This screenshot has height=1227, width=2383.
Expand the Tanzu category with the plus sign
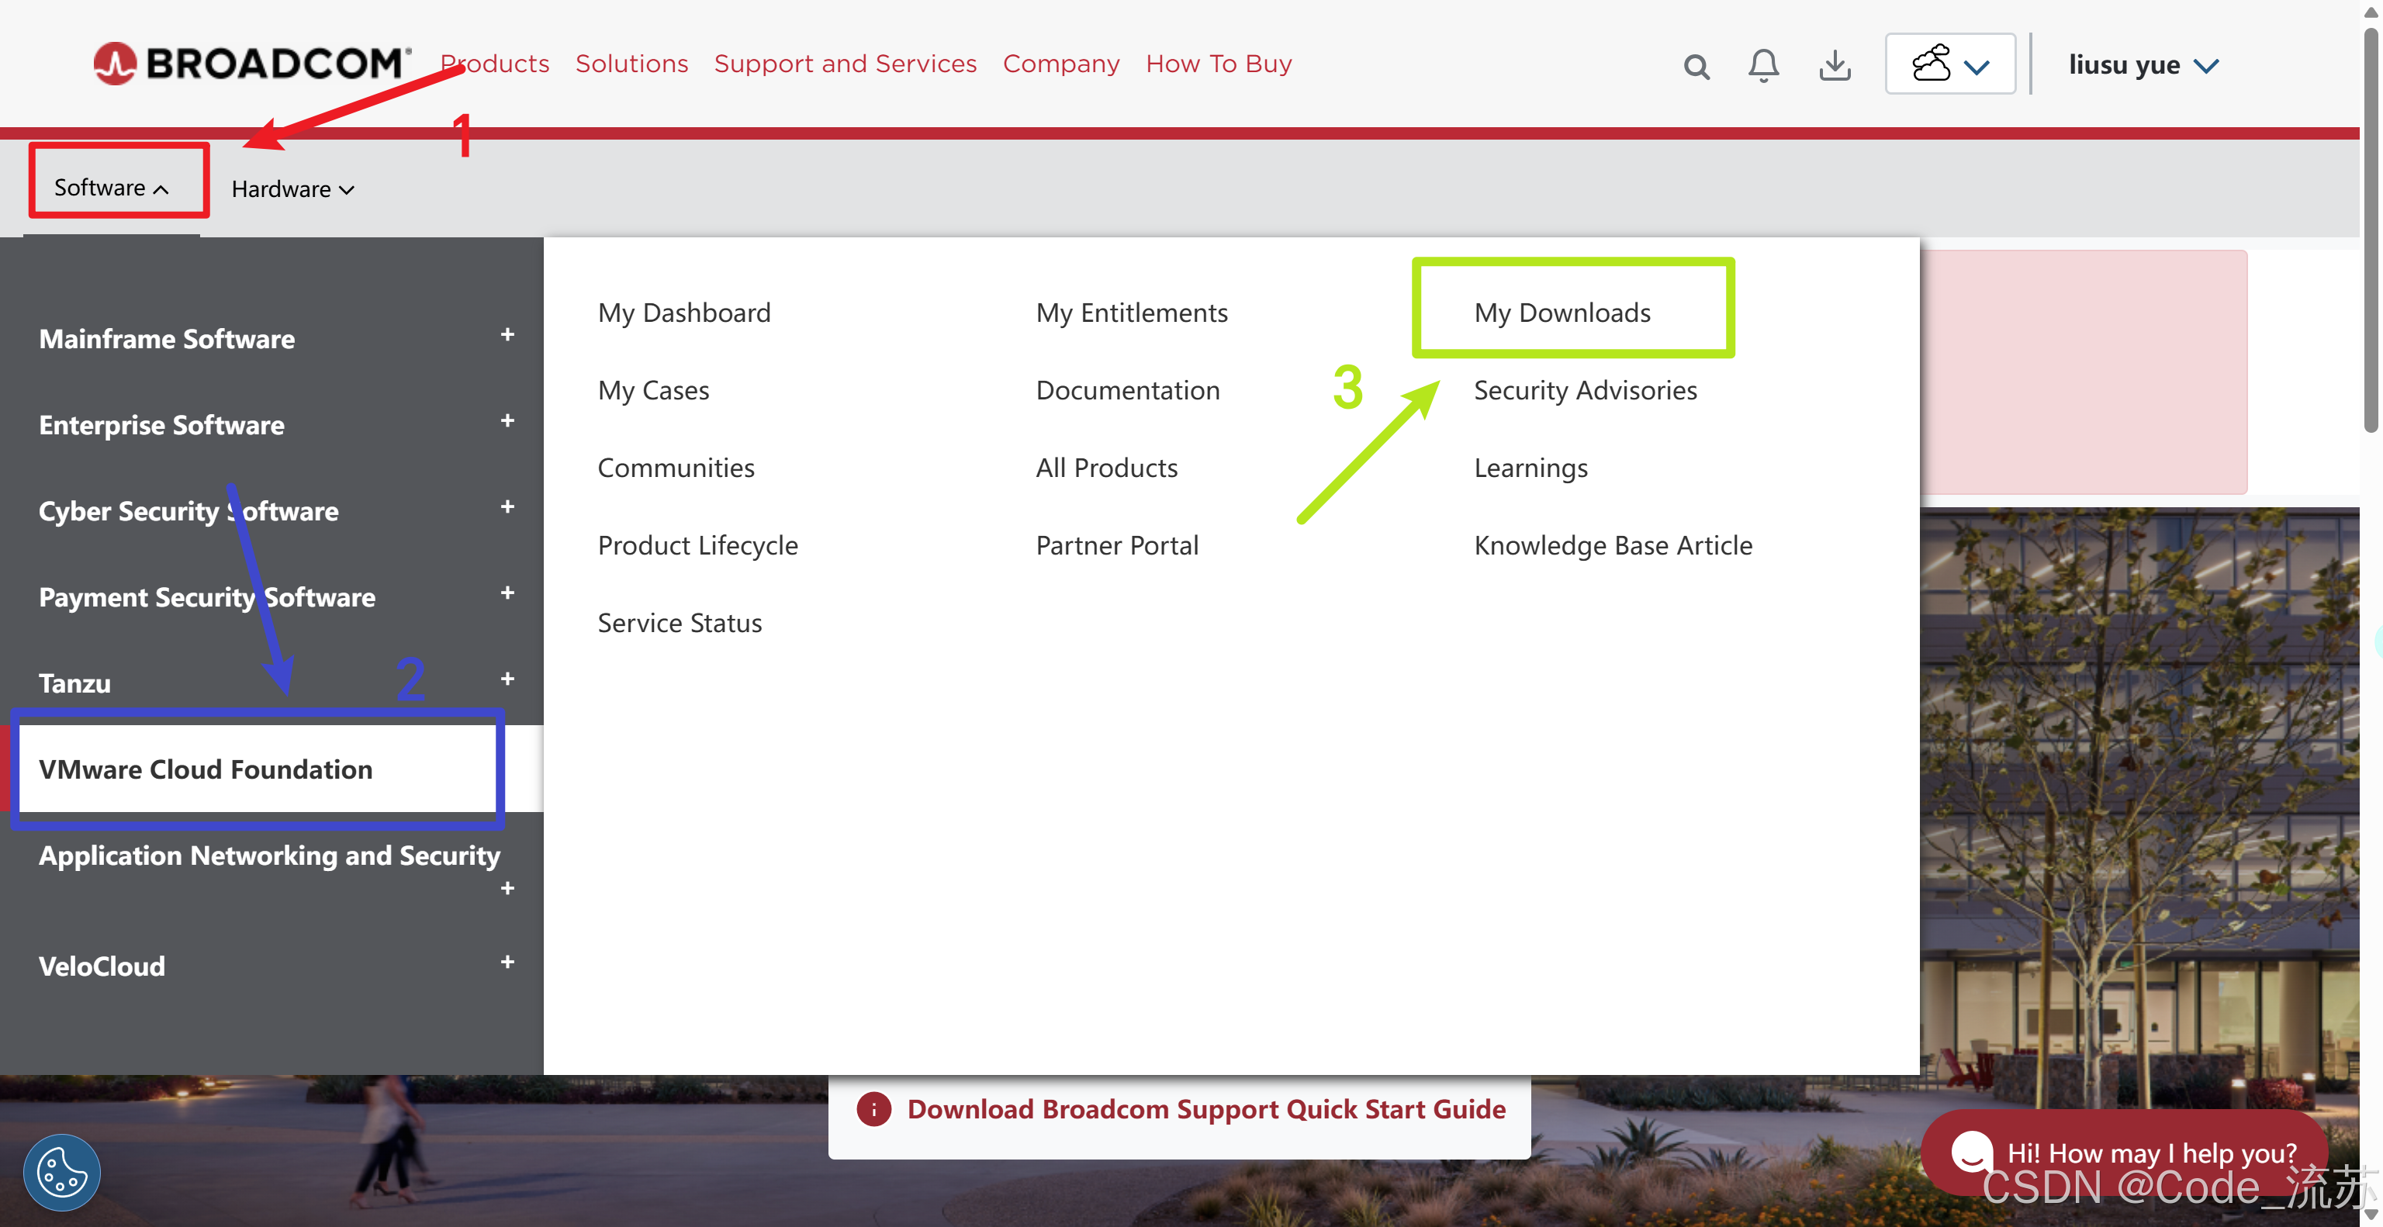(x=507, y=679)
